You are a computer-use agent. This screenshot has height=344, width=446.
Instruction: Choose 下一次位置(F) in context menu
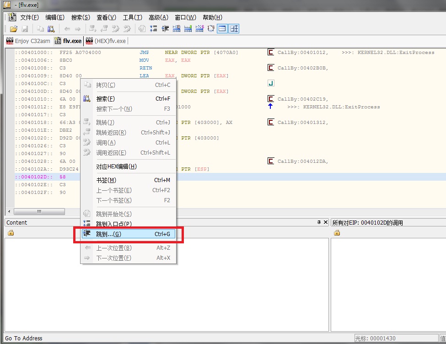tap(129, 258)
